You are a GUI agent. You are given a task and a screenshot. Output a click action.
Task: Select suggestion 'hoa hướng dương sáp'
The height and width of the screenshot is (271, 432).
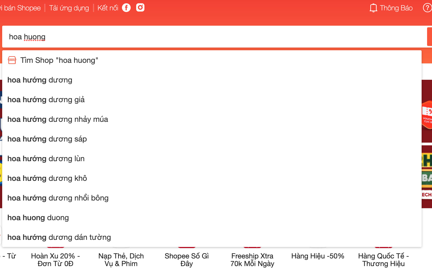[x=212, y=139]
